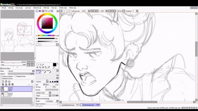Image resolution: width=198 pixels, height=111 pixels.
Task: Hide Layer1 using its eye icon
Action: coord(2,94)
